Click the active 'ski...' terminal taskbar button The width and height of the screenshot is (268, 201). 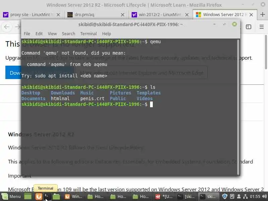(208, 197)
